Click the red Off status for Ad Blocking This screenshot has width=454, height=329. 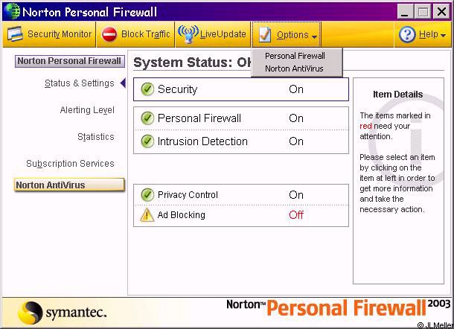coord(296,215)
